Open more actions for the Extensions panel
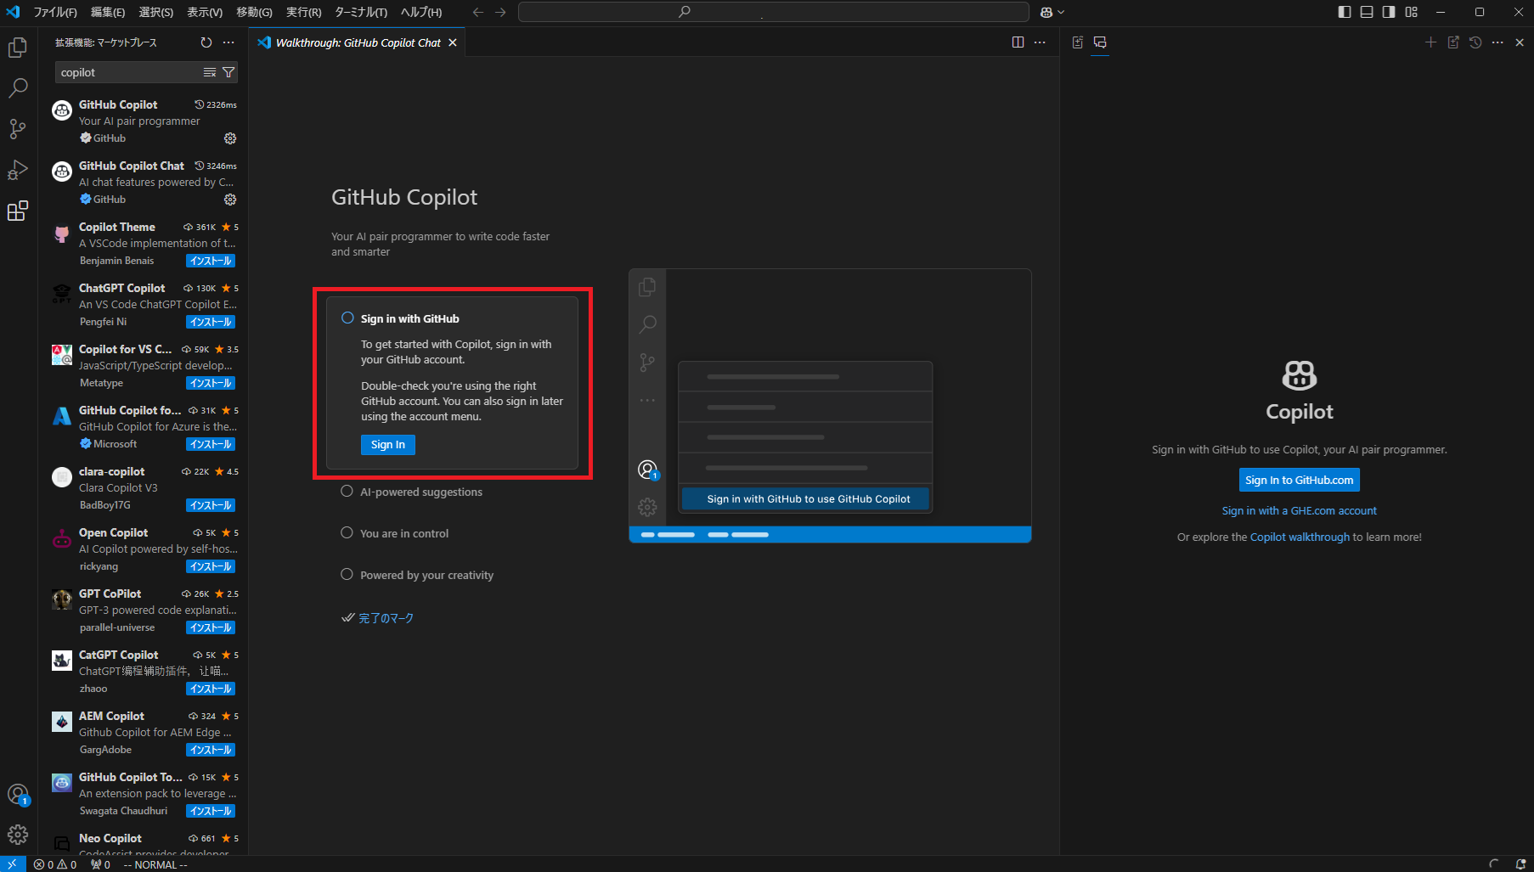Image resolution: width=1534 pixels, height=872 pixels. tap(228, 42)
